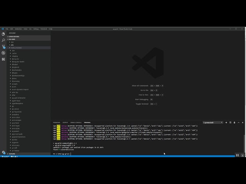Create a new terminal with the plus icon
Screen dimensions: 246x184
(226, 123)
